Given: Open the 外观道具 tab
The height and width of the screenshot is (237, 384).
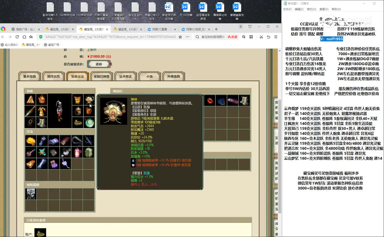Looking at the screenshot, I should tap(173, 76).
